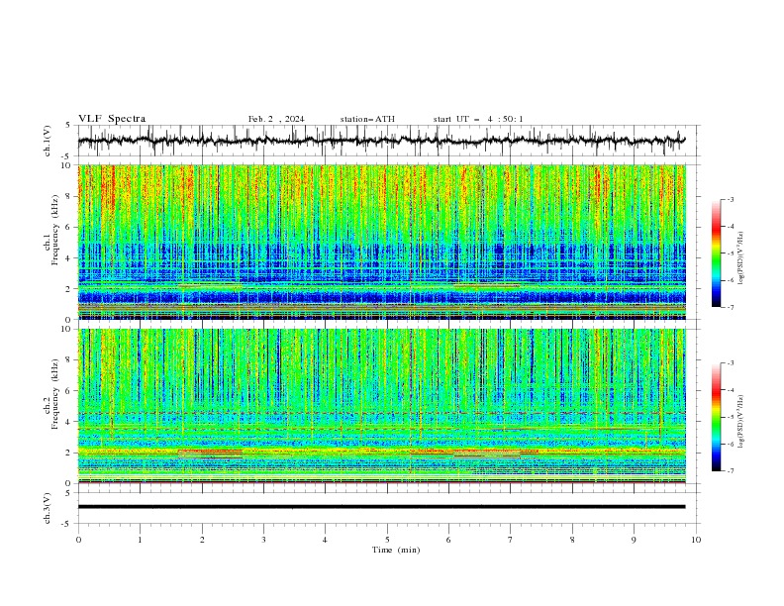Click the '-3' label on upper colorbar
784x606 pixels.
[731, 199]
